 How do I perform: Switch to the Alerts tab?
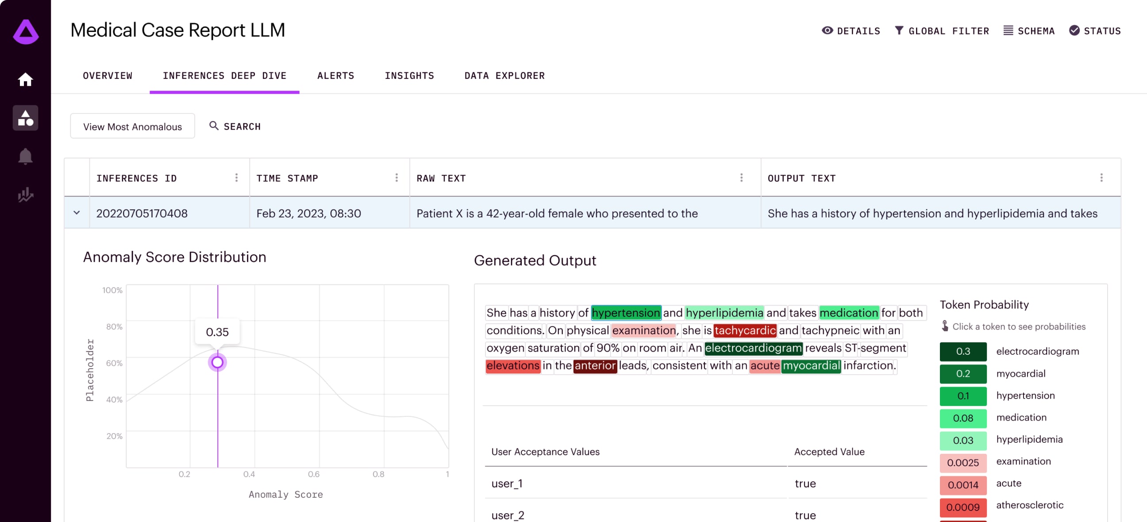point(335,76)
